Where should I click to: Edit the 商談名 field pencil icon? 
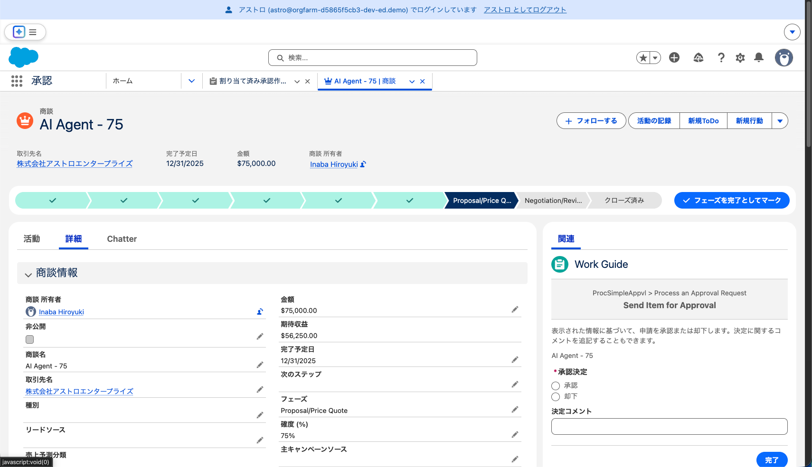pos(260,365)
